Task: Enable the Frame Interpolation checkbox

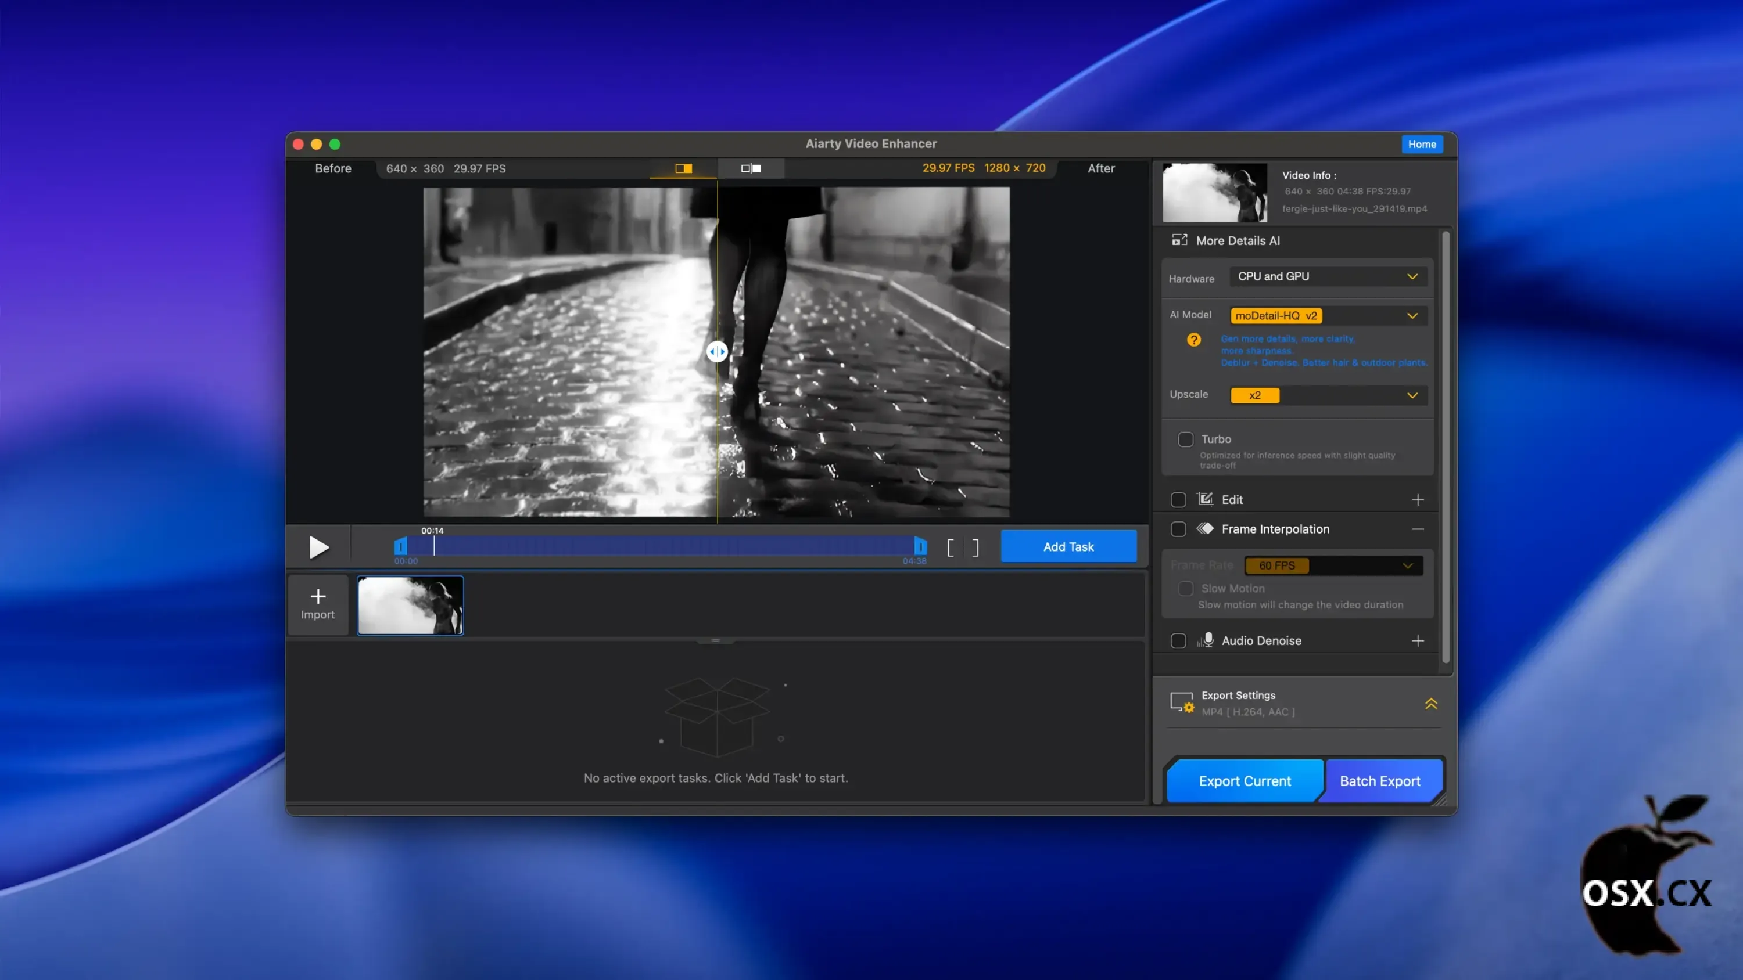Action: tap(1178, 529)
